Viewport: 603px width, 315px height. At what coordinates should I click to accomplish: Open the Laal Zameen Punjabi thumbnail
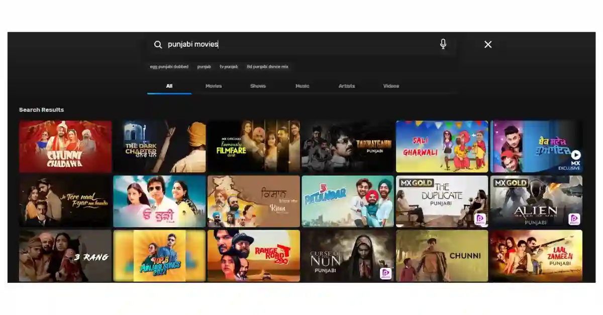click(536, 256)
